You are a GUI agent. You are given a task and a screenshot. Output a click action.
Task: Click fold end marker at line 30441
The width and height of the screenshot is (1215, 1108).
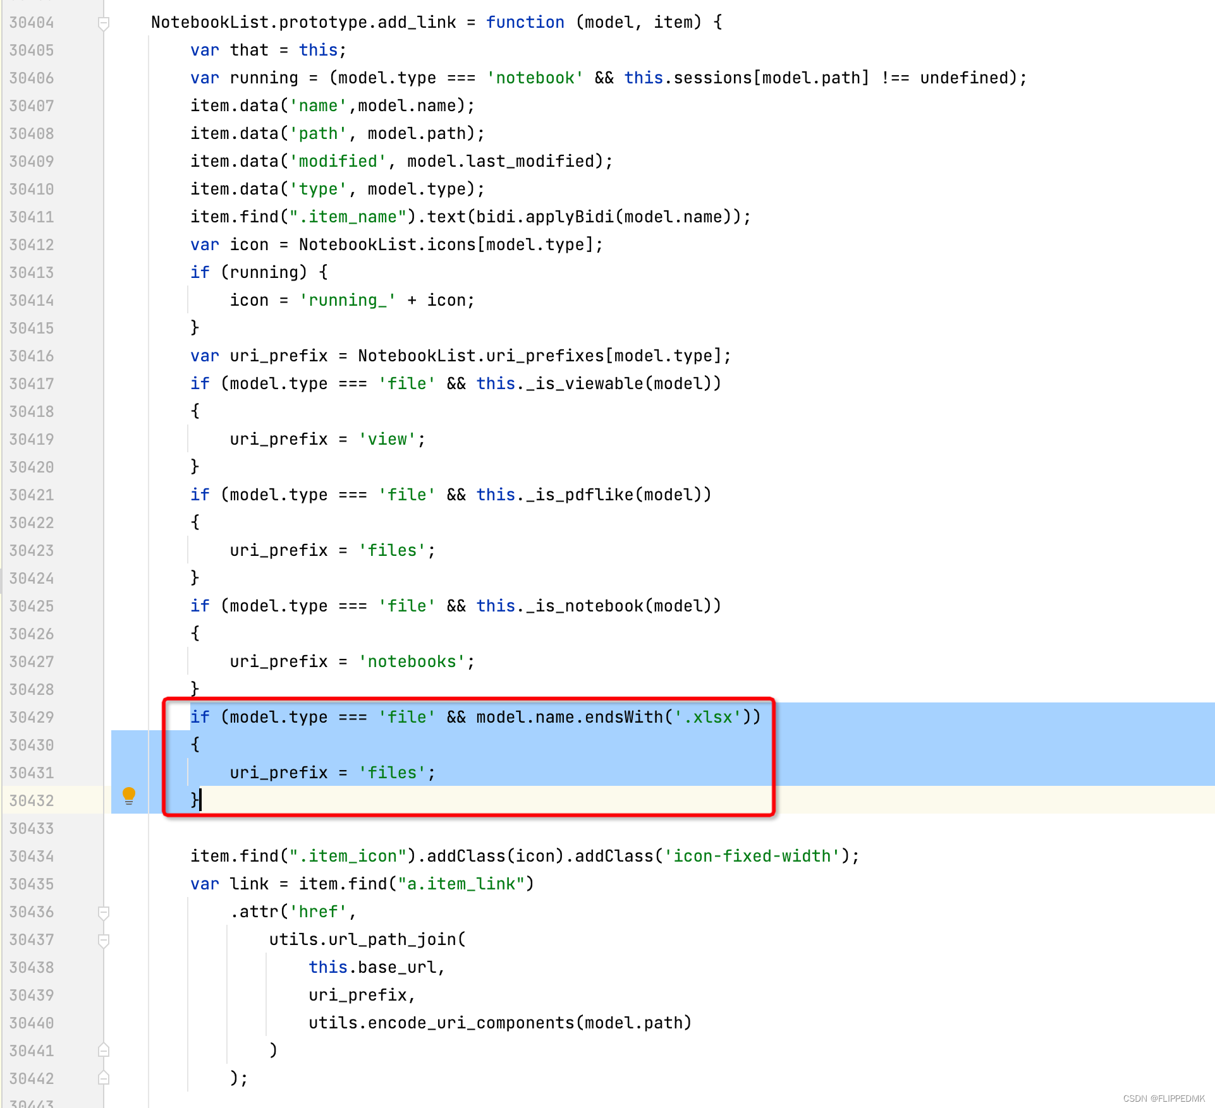(x=104, y=1051)
